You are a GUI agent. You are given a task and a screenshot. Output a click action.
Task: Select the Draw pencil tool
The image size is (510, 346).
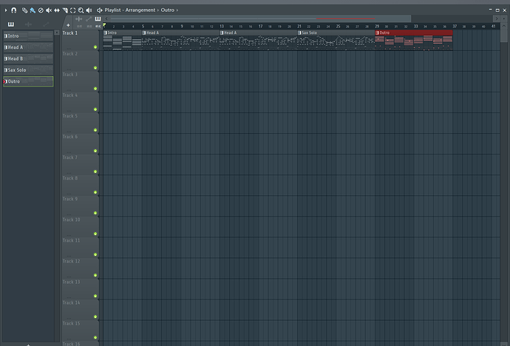click(24, 10)
